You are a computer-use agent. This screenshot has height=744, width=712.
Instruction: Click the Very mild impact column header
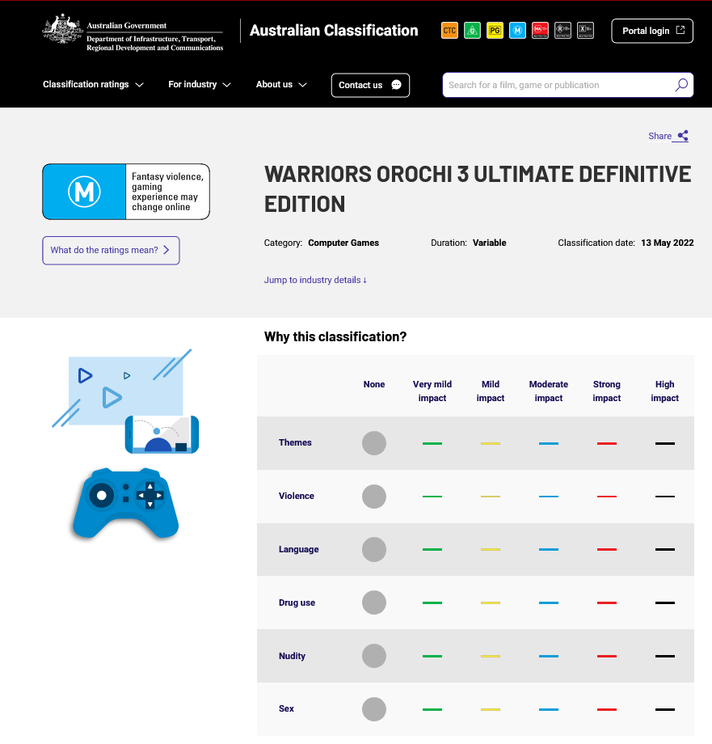click(x=432, y=391)
